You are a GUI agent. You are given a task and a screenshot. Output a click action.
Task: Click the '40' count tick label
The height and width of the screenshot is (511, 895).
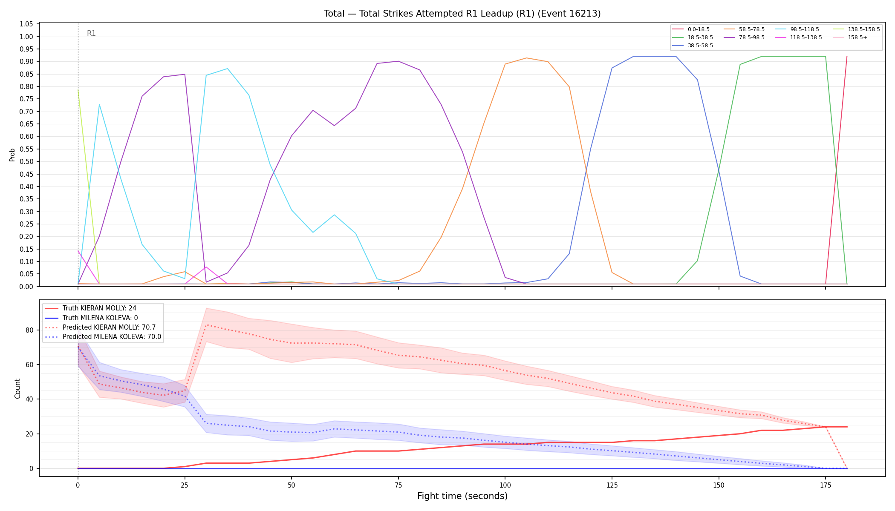coord(30,399)
